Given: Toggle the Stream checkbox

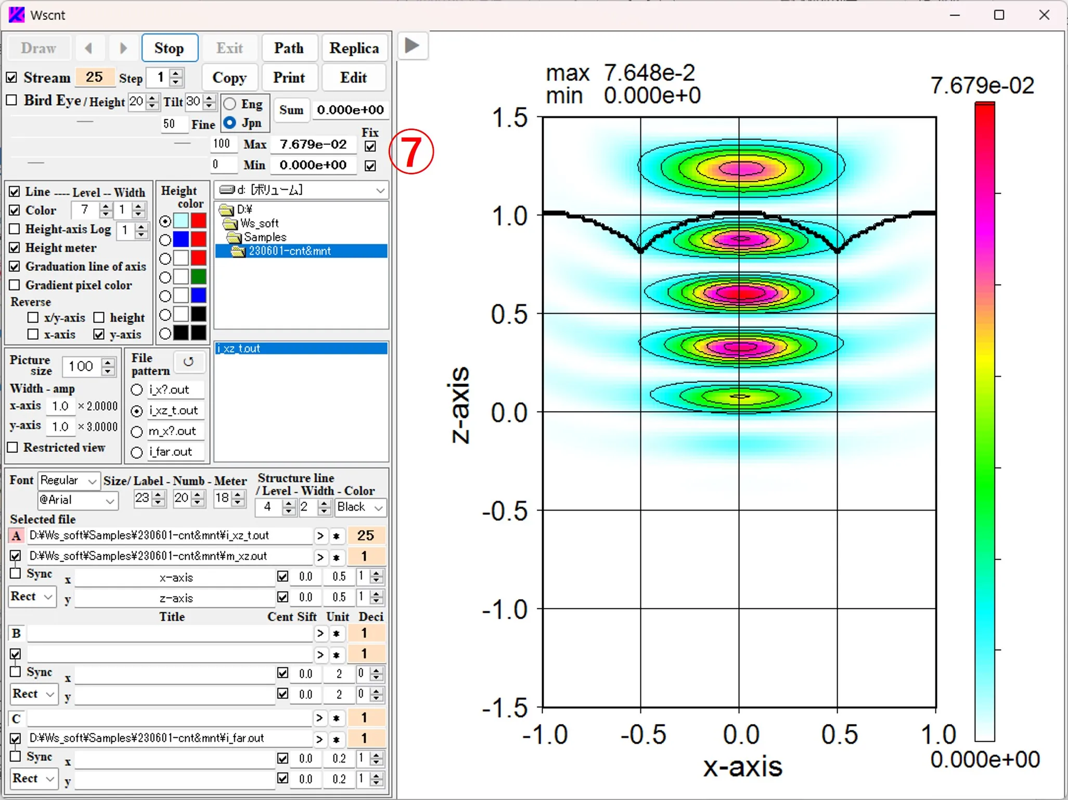Looking at the screenshot, I should coord(11,78).
